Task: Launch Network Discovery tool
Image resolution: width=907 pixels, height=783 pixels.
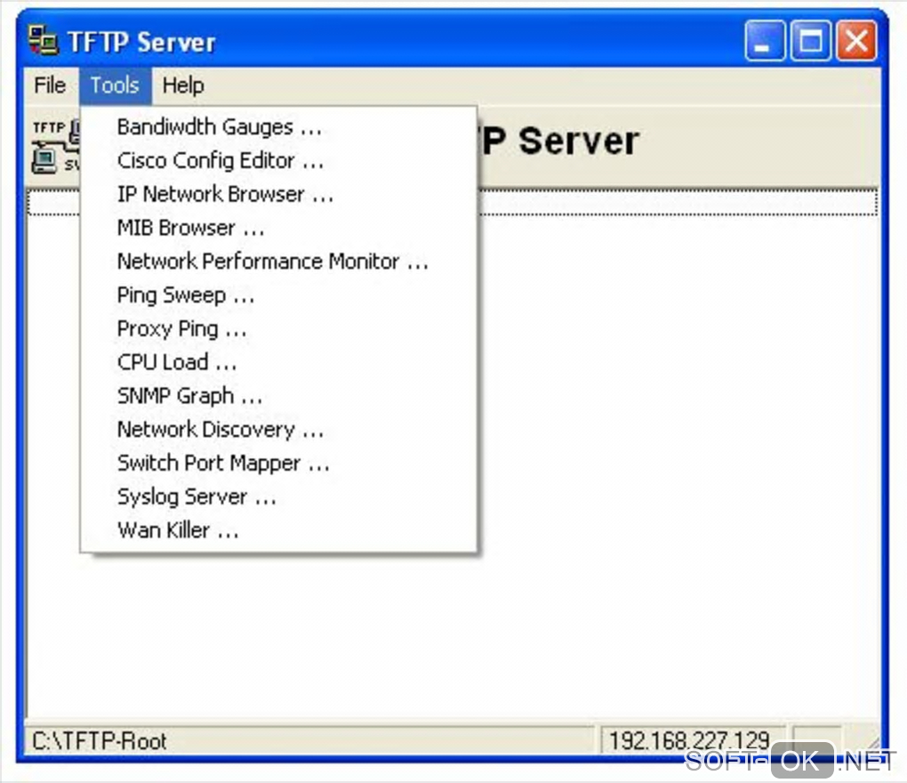Action: pyautogui.click(x=279, y=430)
